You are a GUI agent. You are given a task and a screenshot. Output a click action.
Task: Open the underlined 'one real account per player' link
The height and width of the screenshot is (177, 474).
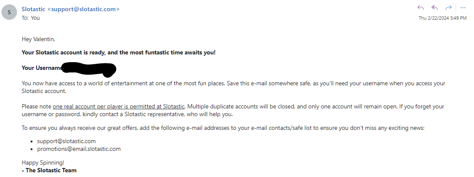pos(118,106)
